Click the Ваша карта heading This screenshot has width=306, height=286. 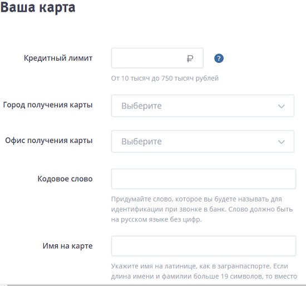coord(38,7)
